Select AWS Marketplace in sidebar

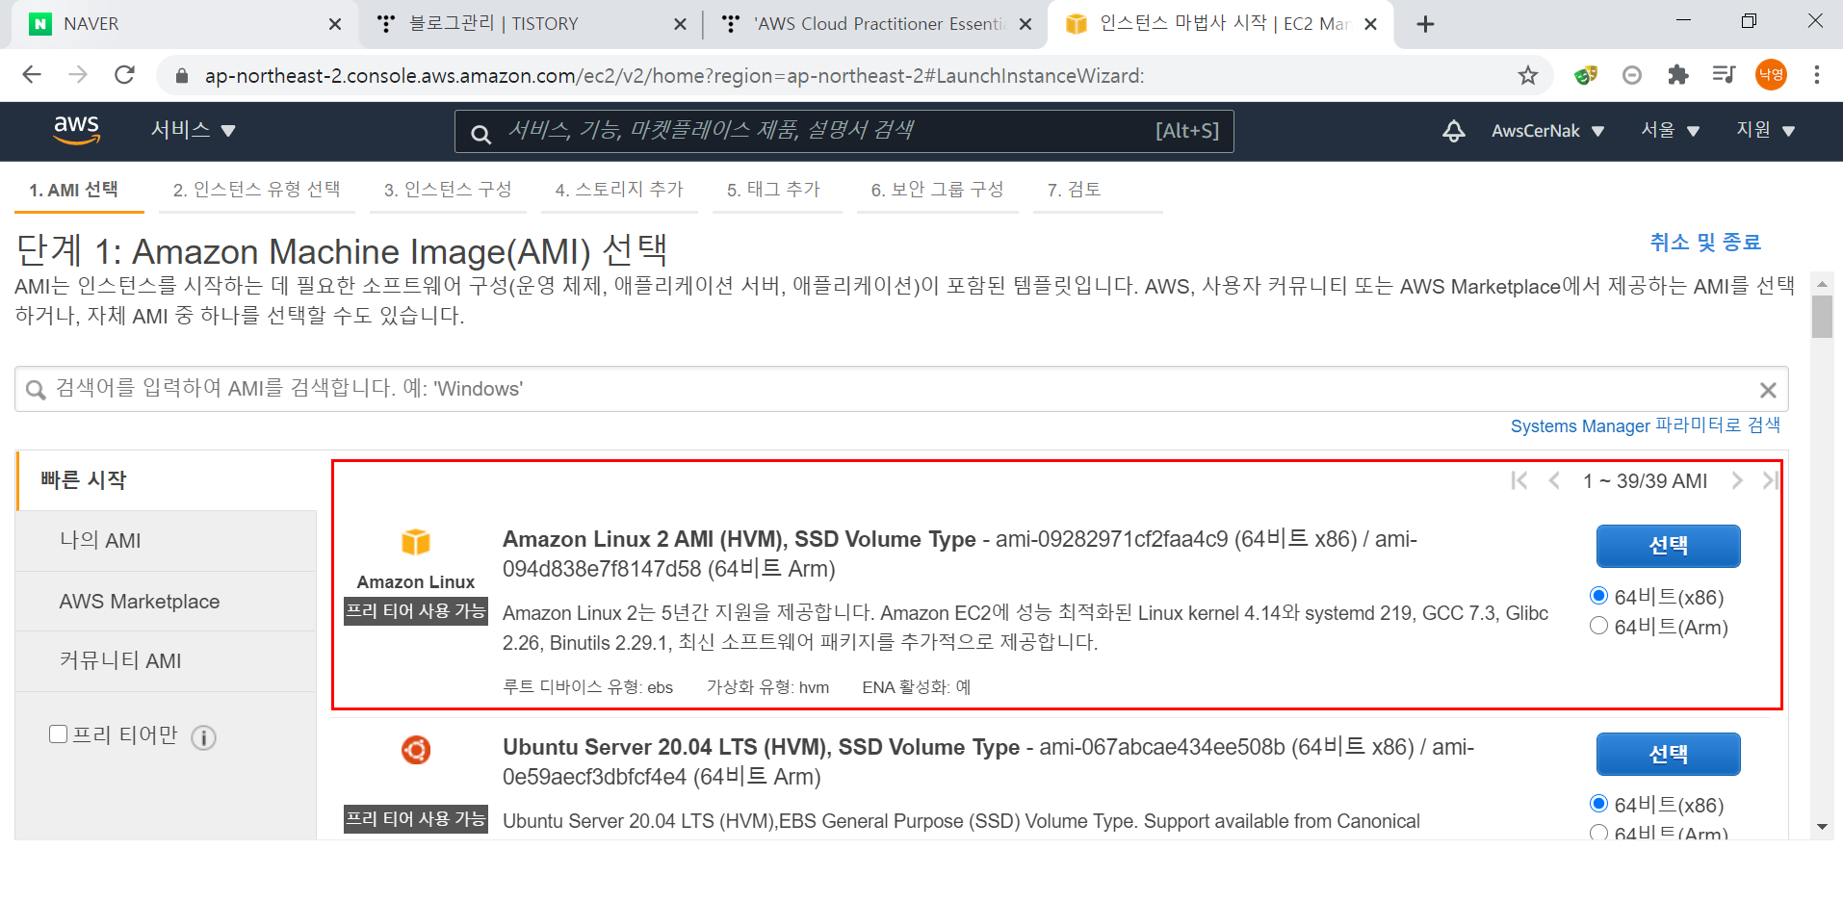click(x=167, y=602)
